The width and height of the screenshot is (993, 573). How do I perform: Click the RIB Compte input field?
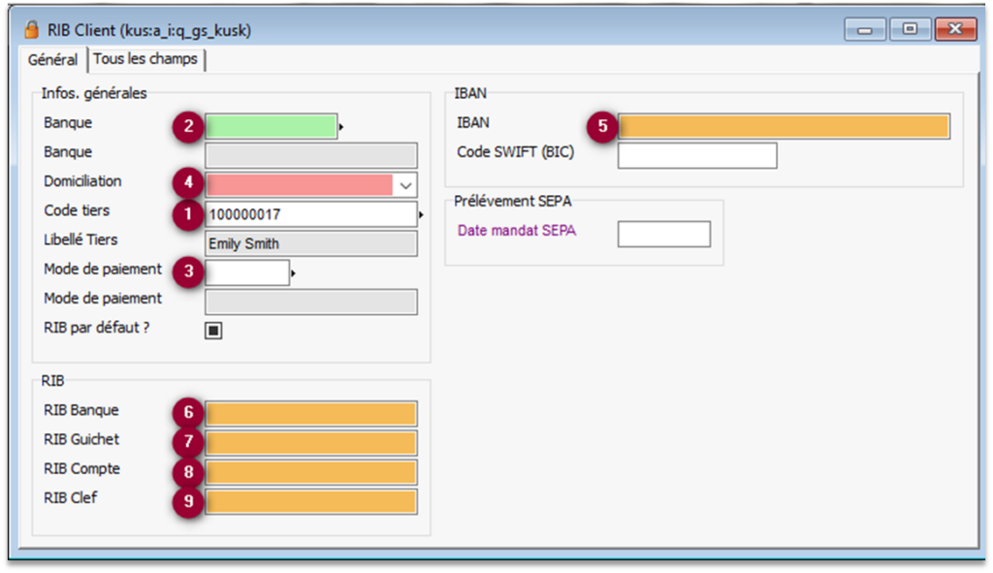(310, 472)
